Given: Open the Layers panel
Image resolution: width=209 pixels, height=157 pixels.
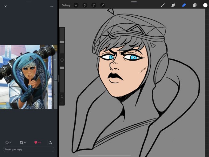Looking at the screenshot, I should coord(195,5).
